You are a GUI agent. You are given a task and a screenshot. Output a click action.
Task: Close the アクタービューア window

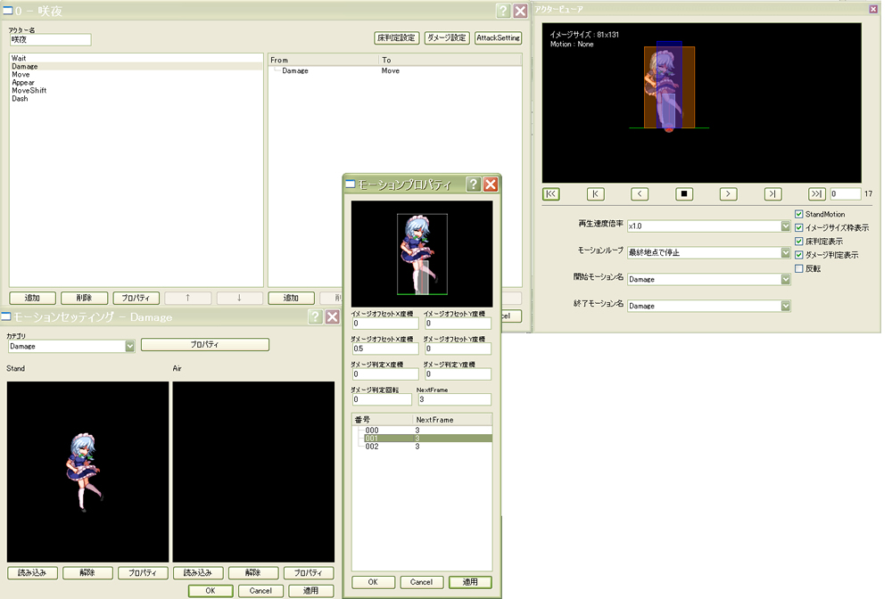(x=873, y=9)
